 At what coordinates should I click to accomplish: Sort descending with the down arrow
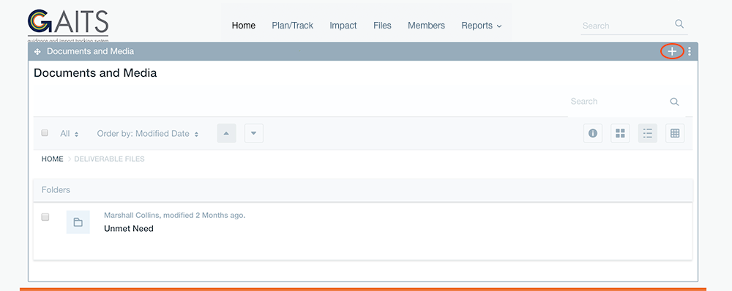tap(254, 133)
